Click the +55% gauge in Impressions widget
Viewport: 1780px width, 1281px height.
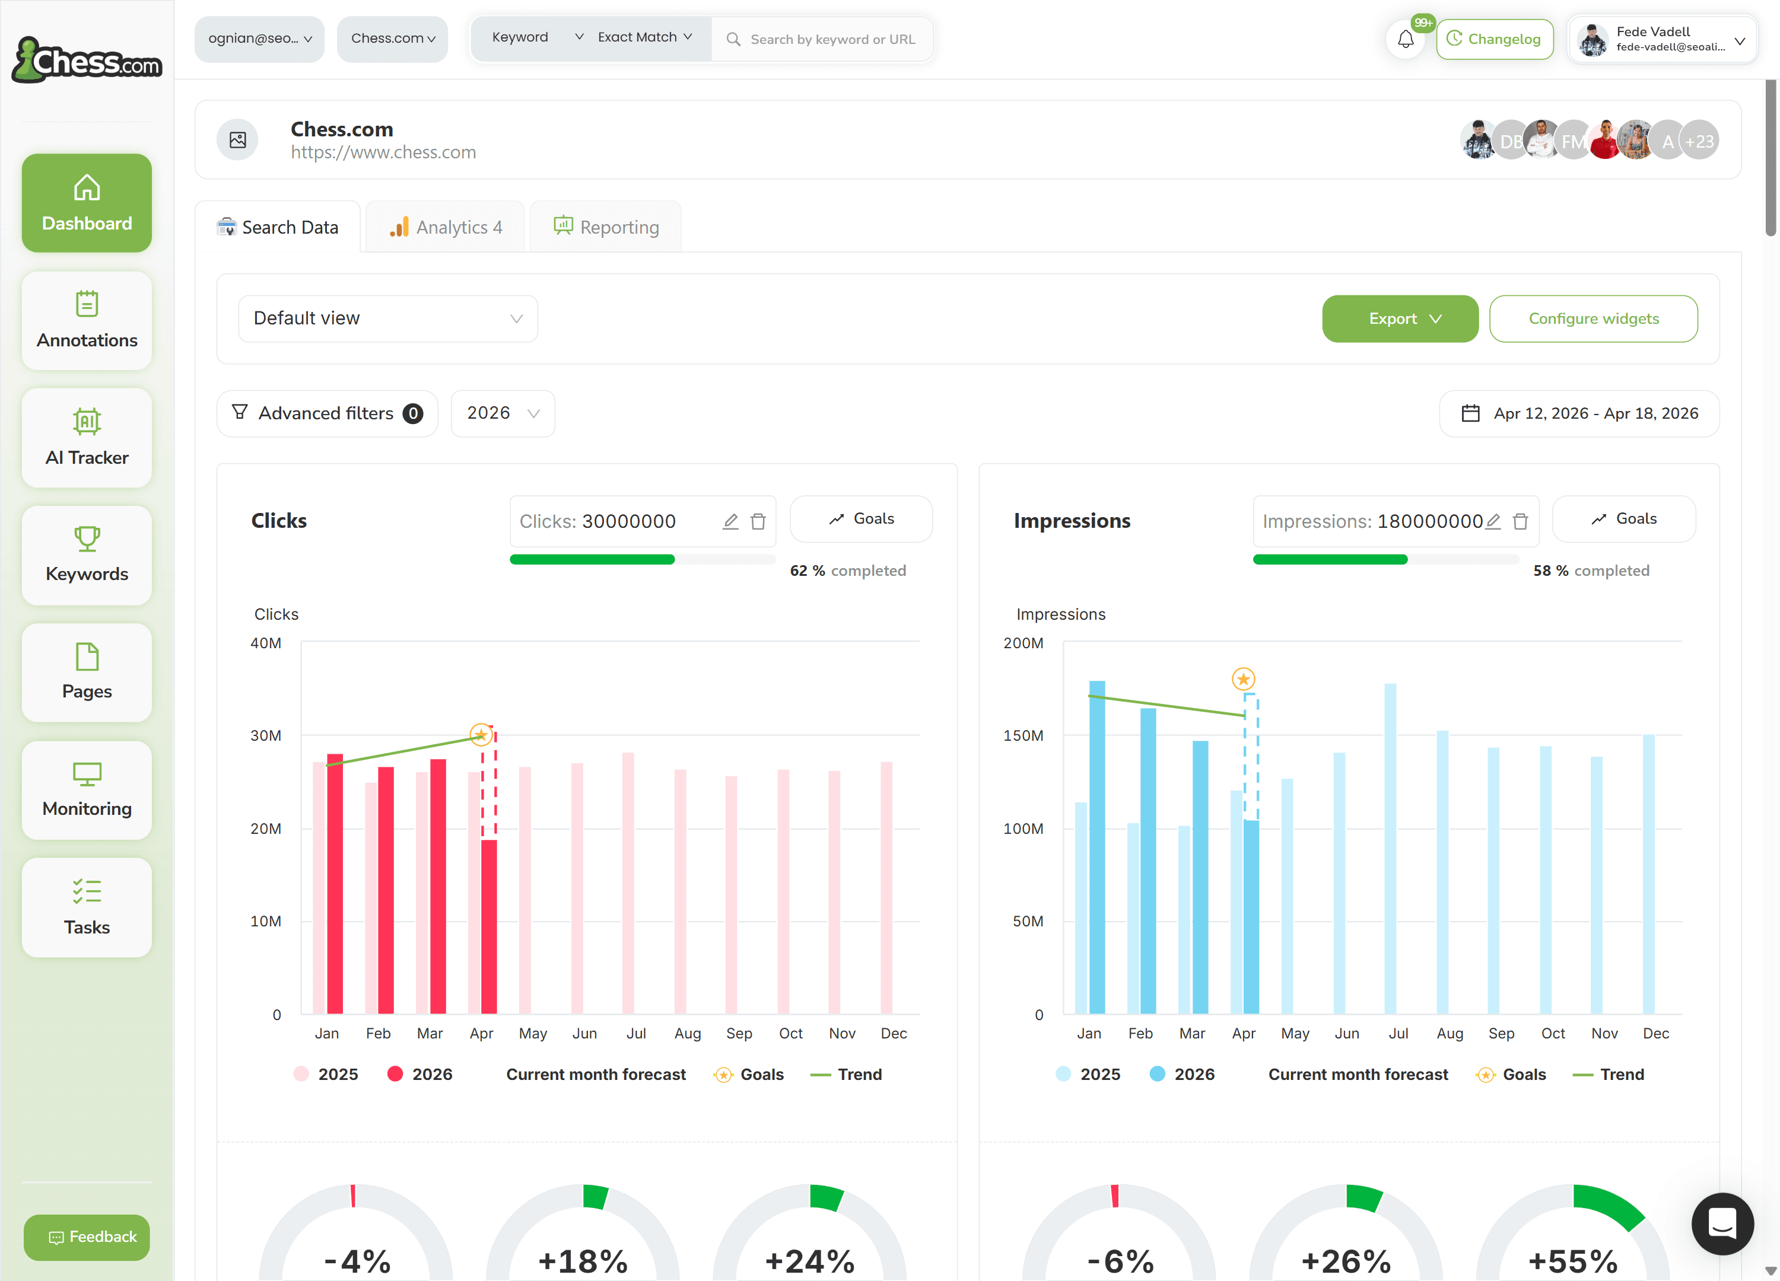pyautogui.click(x=1573, y=1233)
